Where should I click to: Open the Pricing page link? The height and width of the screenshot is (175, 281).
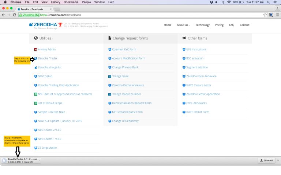click(x=219, y=25)
